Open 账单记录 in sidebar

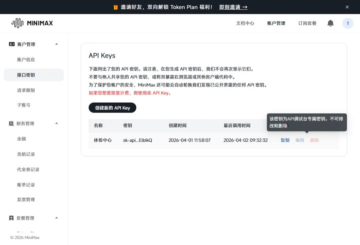(26, 185)
